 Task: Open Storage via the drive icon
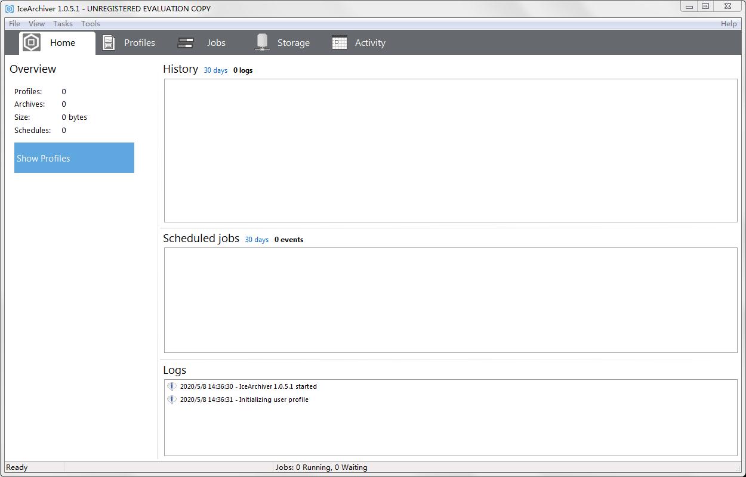tap(262, 42)
